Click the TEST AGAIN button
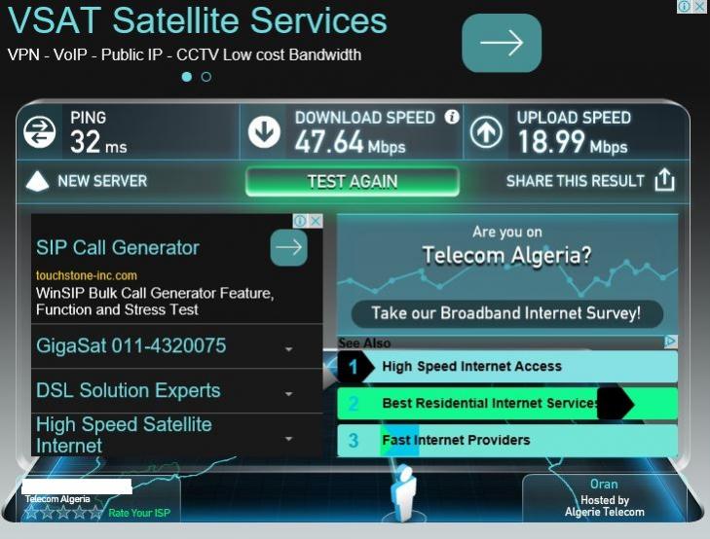This screenshot has width=710, height=539. (x=353, y=181)
